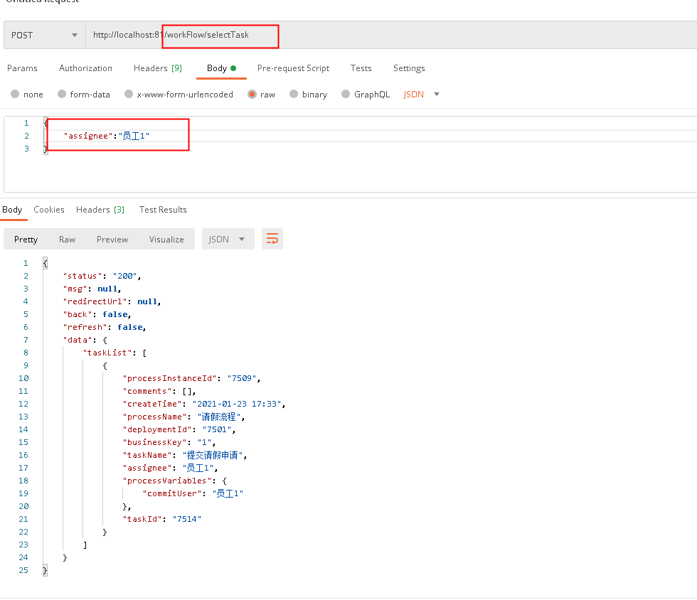
Task: Select the Pretty response view
Action: 26,239
